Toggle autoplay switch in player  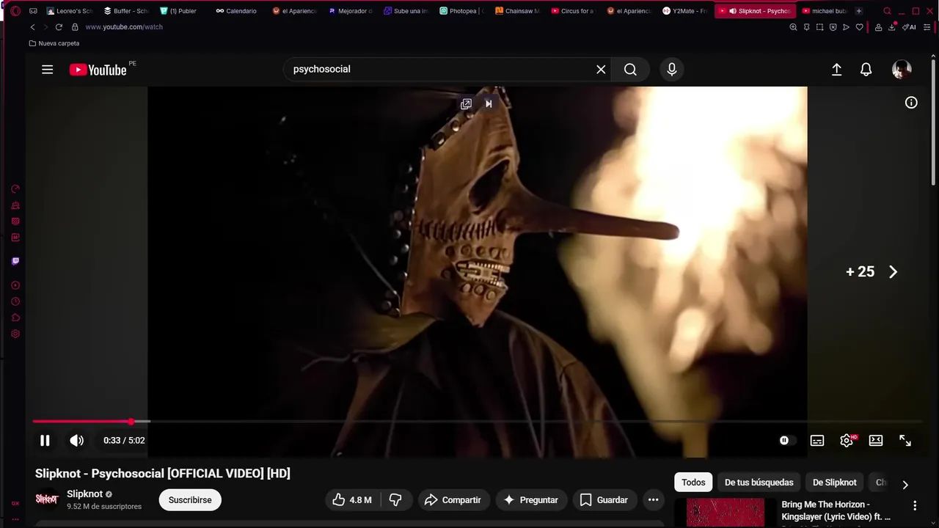tap(786, 440)
